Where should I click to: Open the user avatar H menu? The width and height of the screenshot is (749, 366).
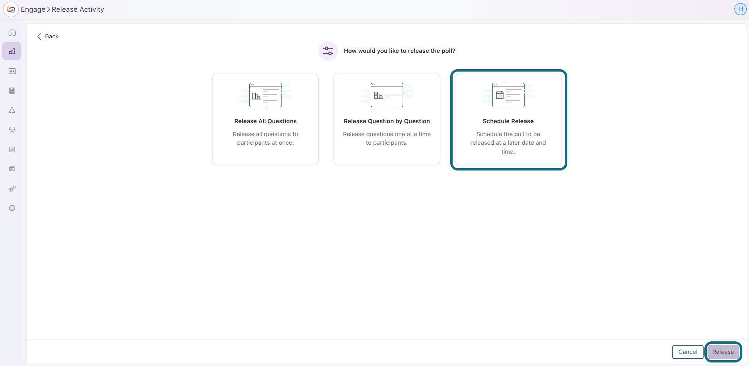coord(740,9)
